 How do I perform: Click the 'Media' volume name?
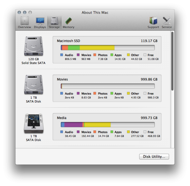click(x=62, y=118)
